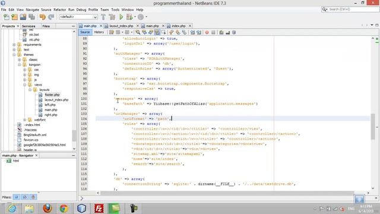The image size is (380, 214).
Task: Click Shift Line Right icon
Action: coord(199,32)
